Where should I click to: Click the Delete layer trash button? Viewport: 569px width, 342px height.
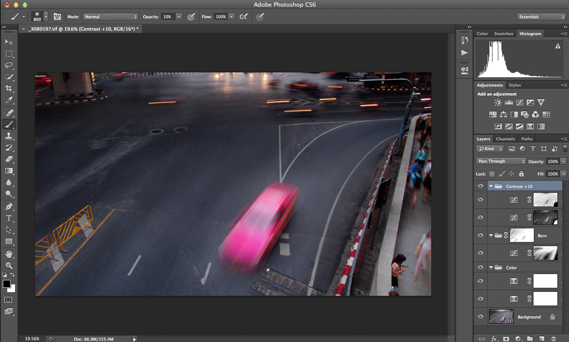[x=553, y=339]
